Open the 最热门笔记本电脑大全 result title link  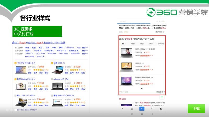(x=39, y=42)
